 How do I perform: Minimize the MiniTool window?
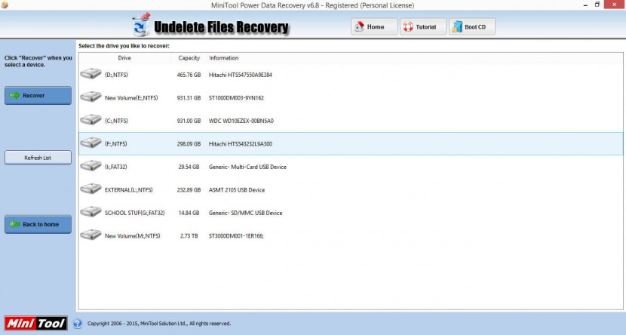tap(585, 5)
